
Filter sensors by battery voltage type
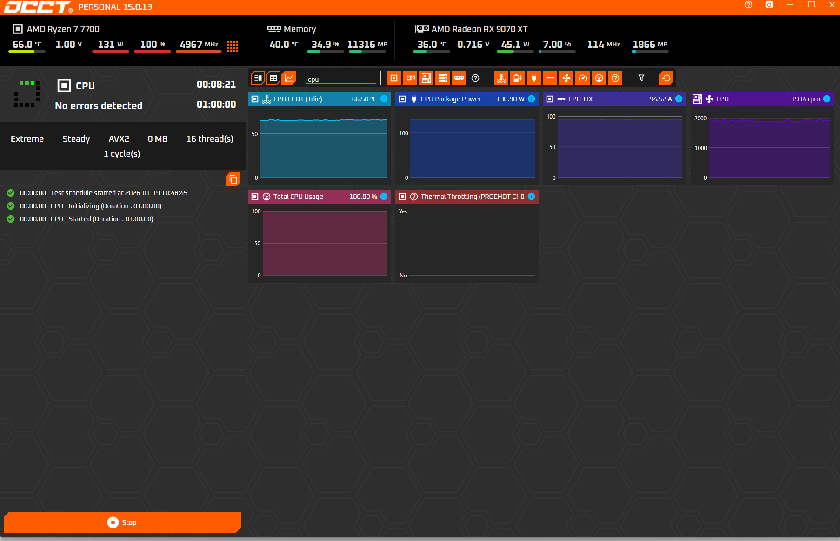pyautogui.click(x=517, y=78)
